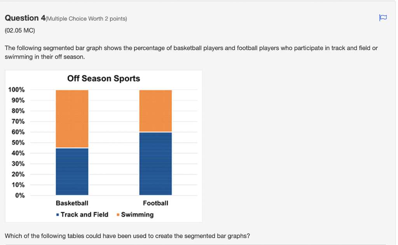The width and height of the screenshot is (398, 245).
Task: Click the (02.05 MC) code text
Action: pyautogui.click(x=20, y=30)
